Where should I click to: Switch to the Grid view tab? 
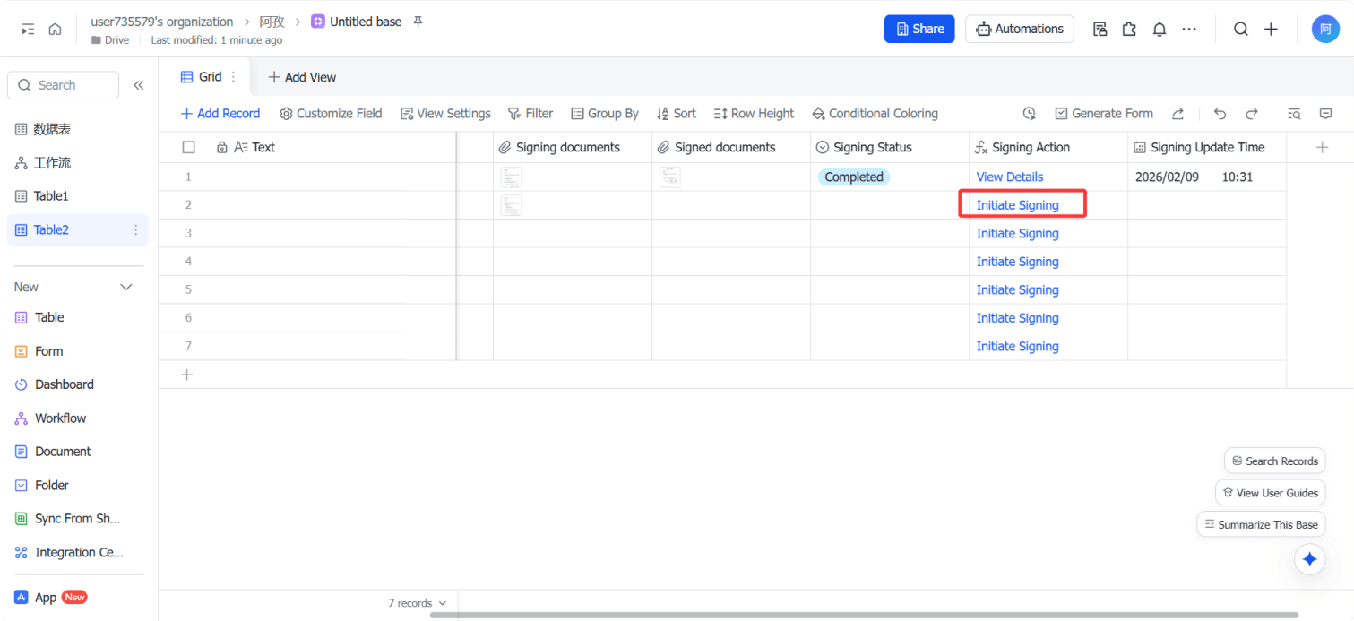click(203, 77)
